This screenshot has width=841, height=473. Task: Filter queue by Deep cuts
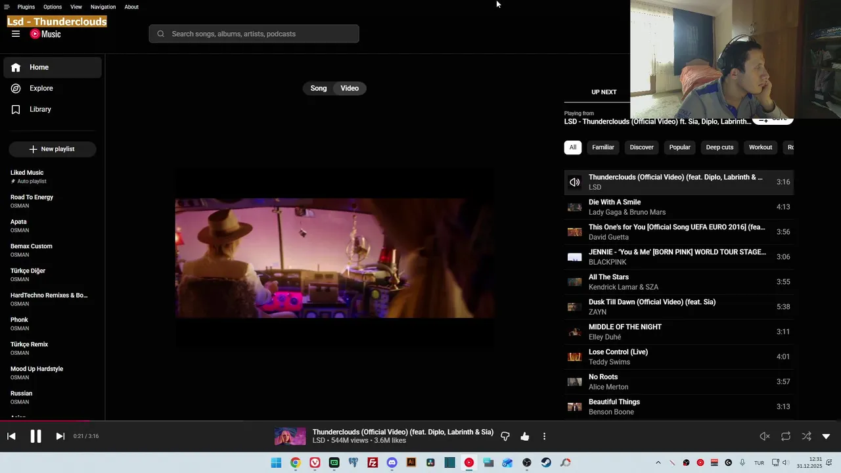(x=719, y=147)
